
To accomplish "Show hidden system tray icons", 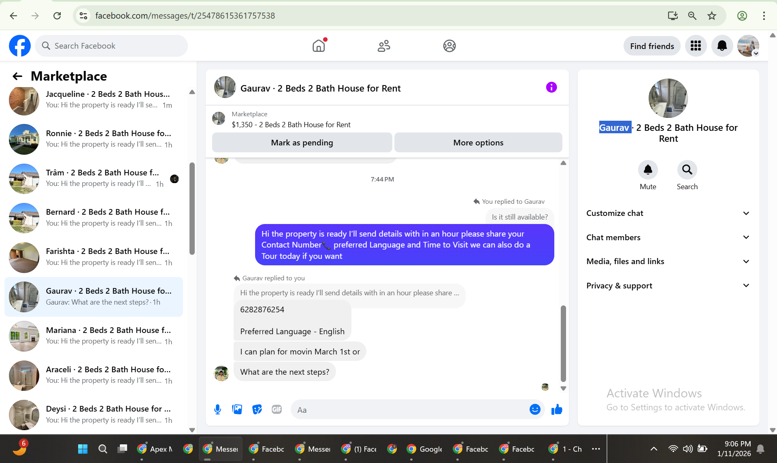I will pos(654,449).
